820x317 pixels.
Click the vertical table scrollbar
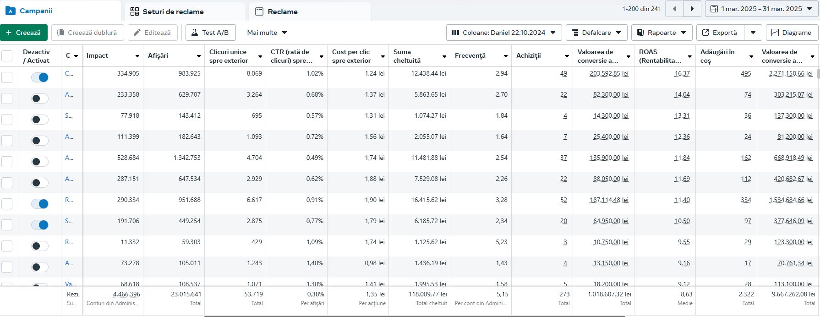pyautogui.click(x=818, y=73)
